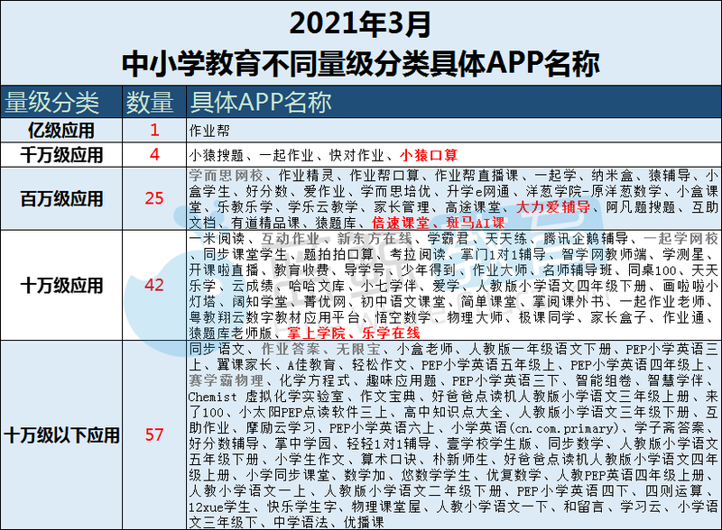Select the app name "作业帮直播课"
Image resolution: width=722 pixels, height=530 pixels.
click(x=477, y=176)
